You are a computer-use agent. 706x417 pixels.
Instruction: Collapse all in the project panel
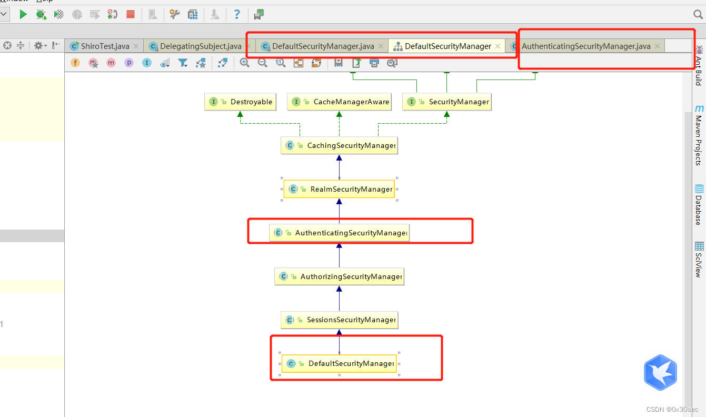click(21, 46)
